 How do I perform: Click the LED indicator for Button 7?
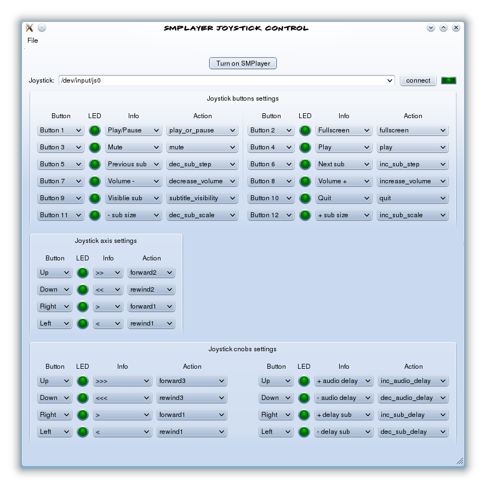coord(94,181)
